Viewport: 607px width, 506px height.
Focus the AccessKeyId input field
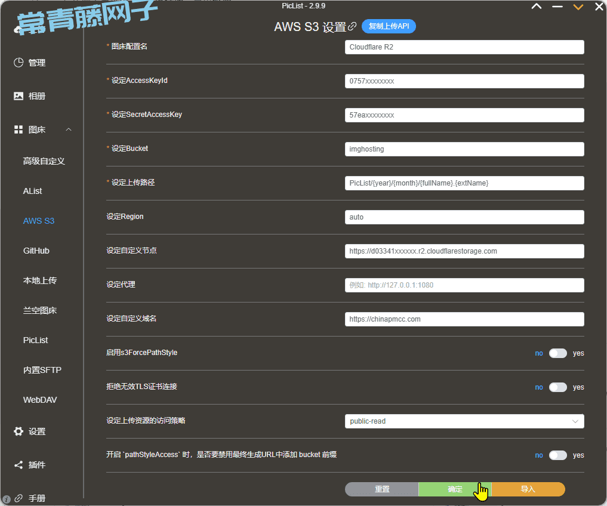pos(464,81)
